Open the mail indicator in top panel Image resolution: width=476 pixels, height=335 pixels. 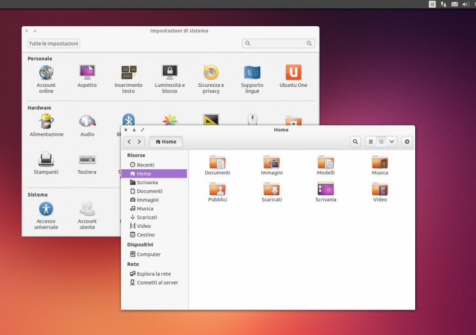coord(454,4)
